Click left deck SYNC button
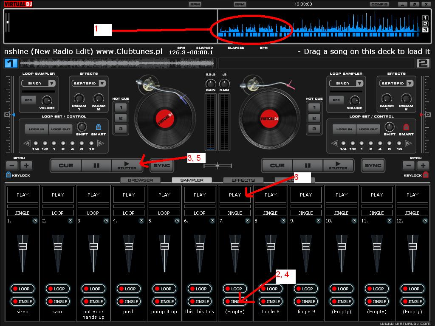This screenshot has width=435, height=326. 162,166
